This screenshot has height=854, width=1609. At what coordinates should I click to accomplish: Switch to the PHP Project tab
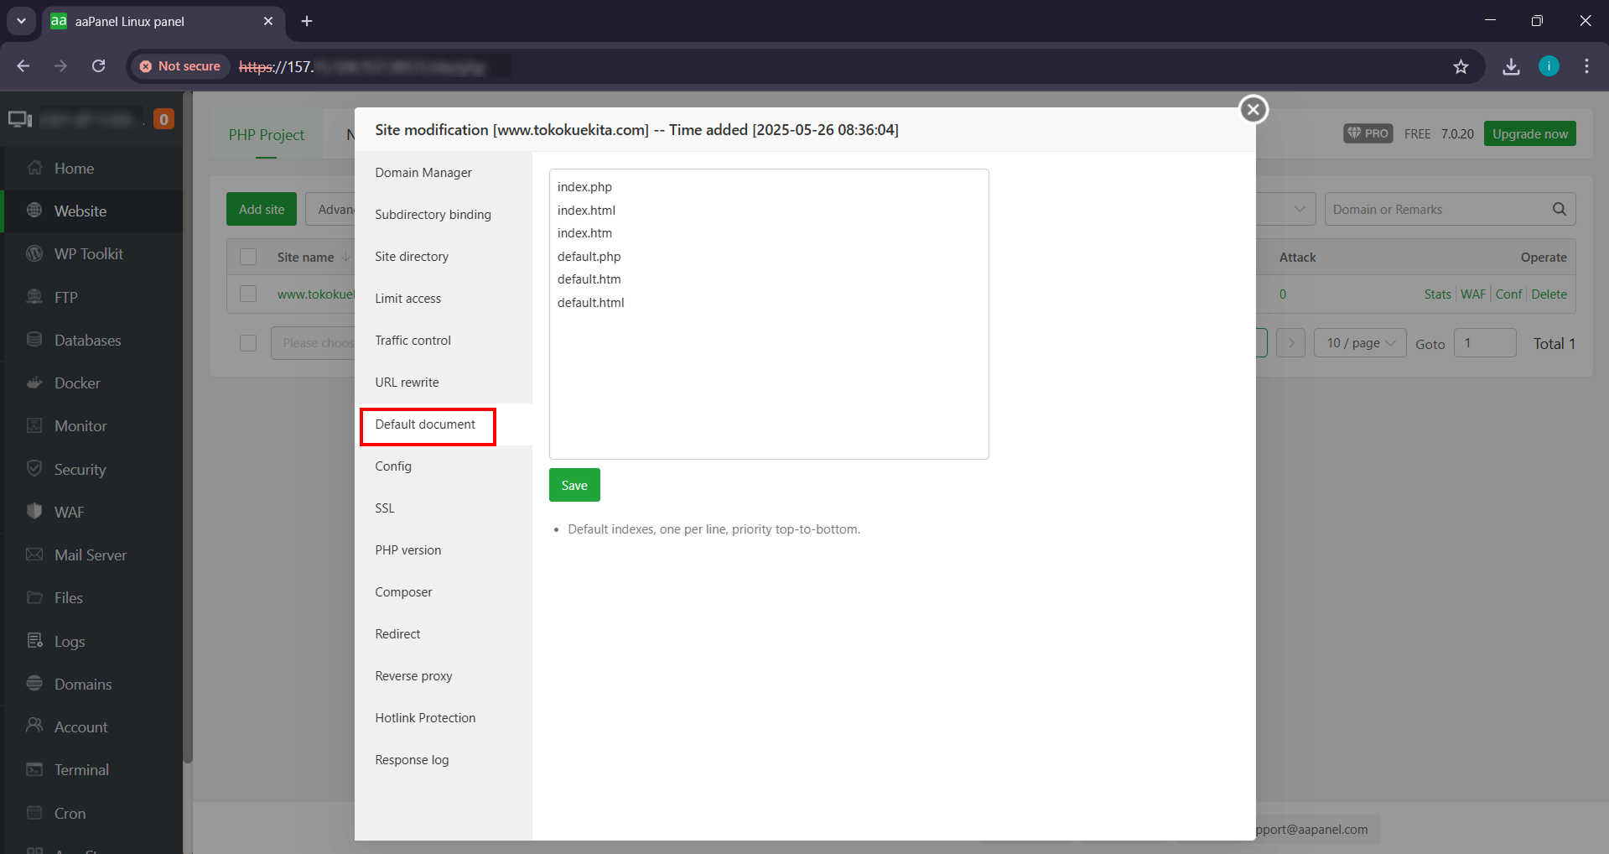tap(267, 135)
